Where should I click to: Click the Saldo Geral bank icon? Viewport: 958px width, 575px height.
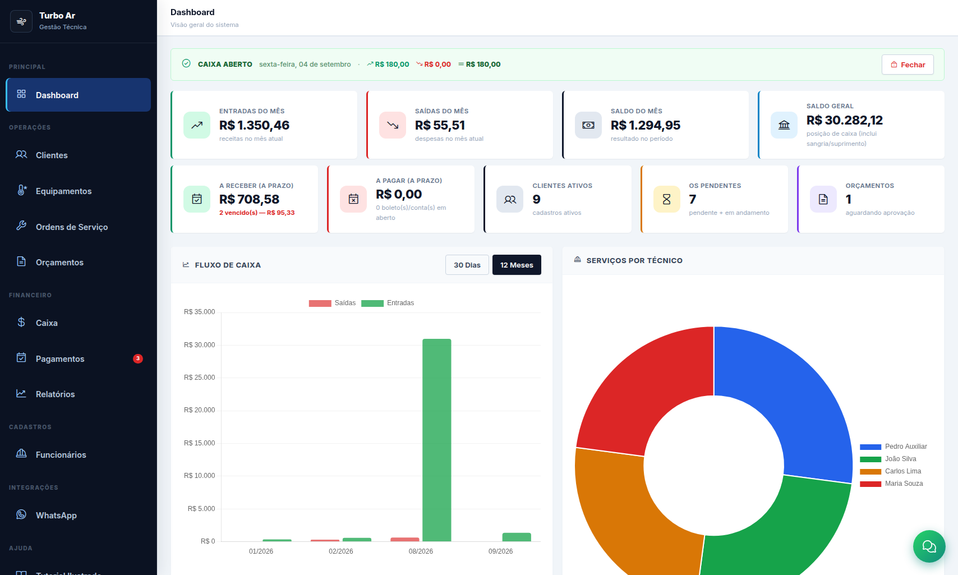click(784, 125)
